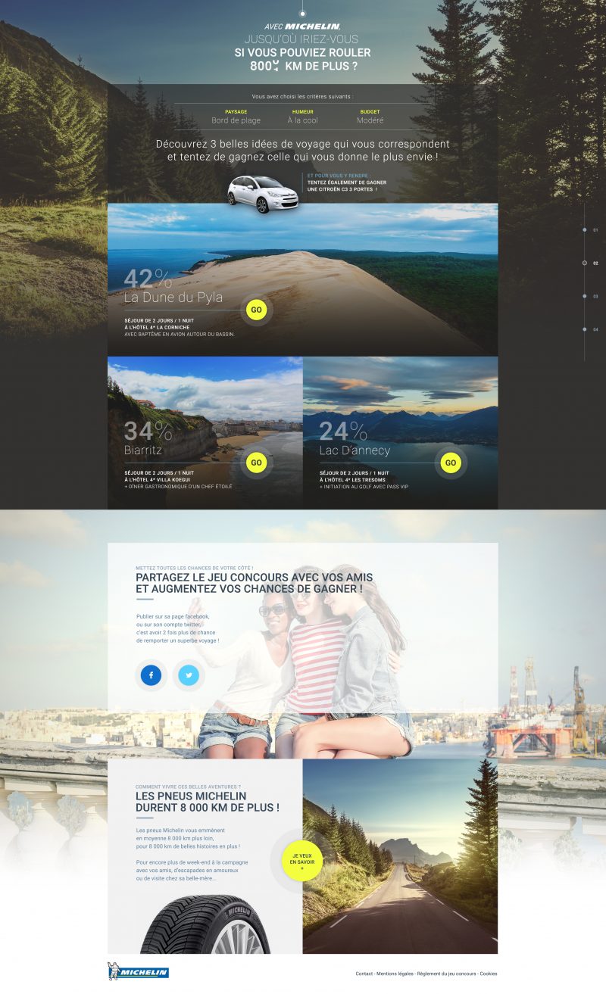Go to section 03 navigation dot
Image resolution: width=606 pixels, height=994 pixels.
coord(585,296)
